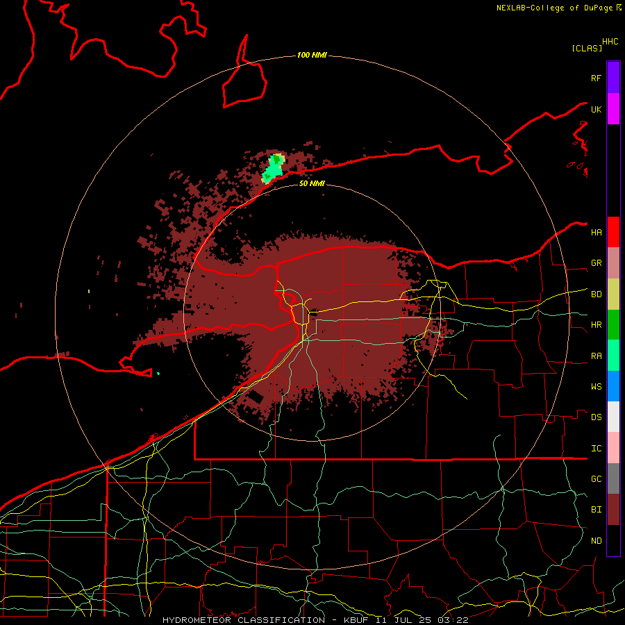Image resolution: width=625 pixels, height=625 pixels.
Task: Click the 03:22 timestamp
Action: (453, 620)
